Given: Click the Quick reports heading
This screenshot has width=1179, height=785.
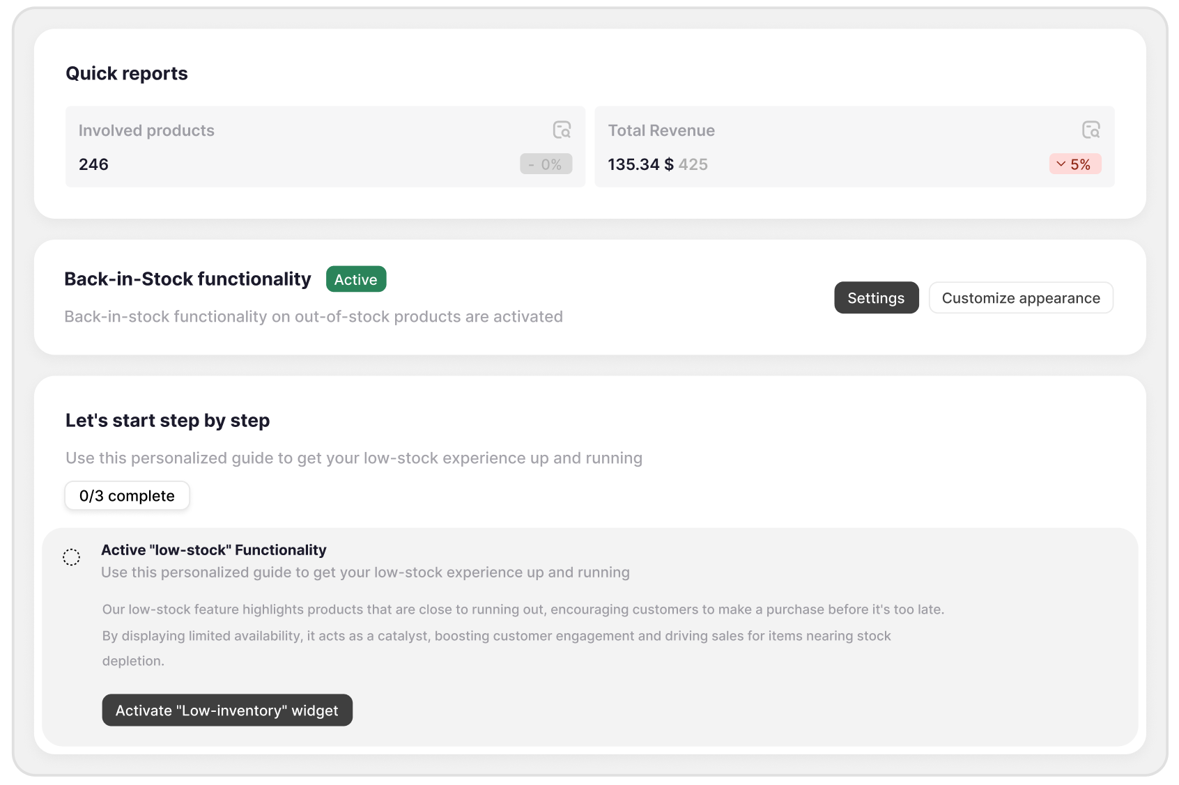Looking at the screenshot, I should [127, 74].
